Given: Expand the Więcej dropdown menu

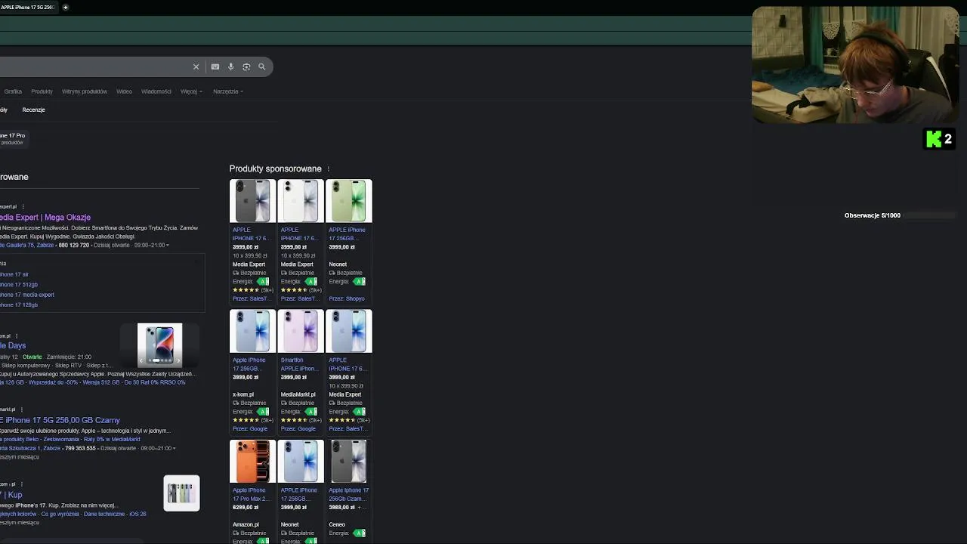Looking at the screenshot, I should 191,91.
